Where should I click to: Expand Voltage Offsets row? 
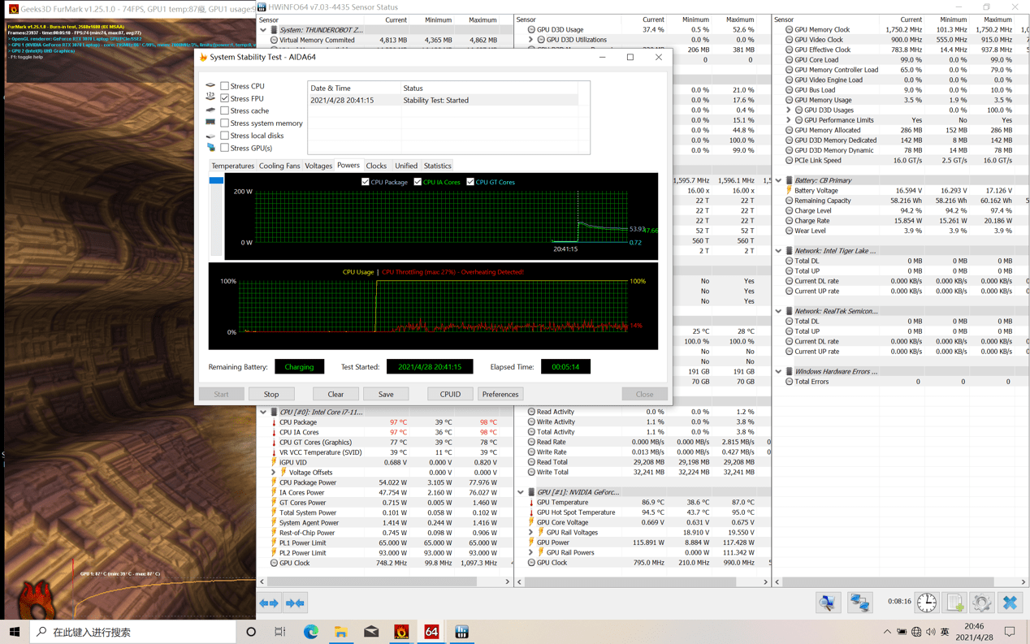[274, 473]
